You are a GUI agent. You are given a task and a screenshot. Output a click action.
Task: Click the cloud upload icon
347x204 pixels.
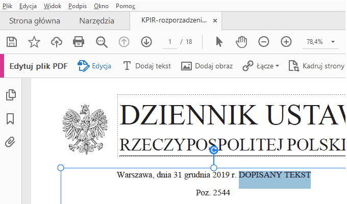point(57,42)
